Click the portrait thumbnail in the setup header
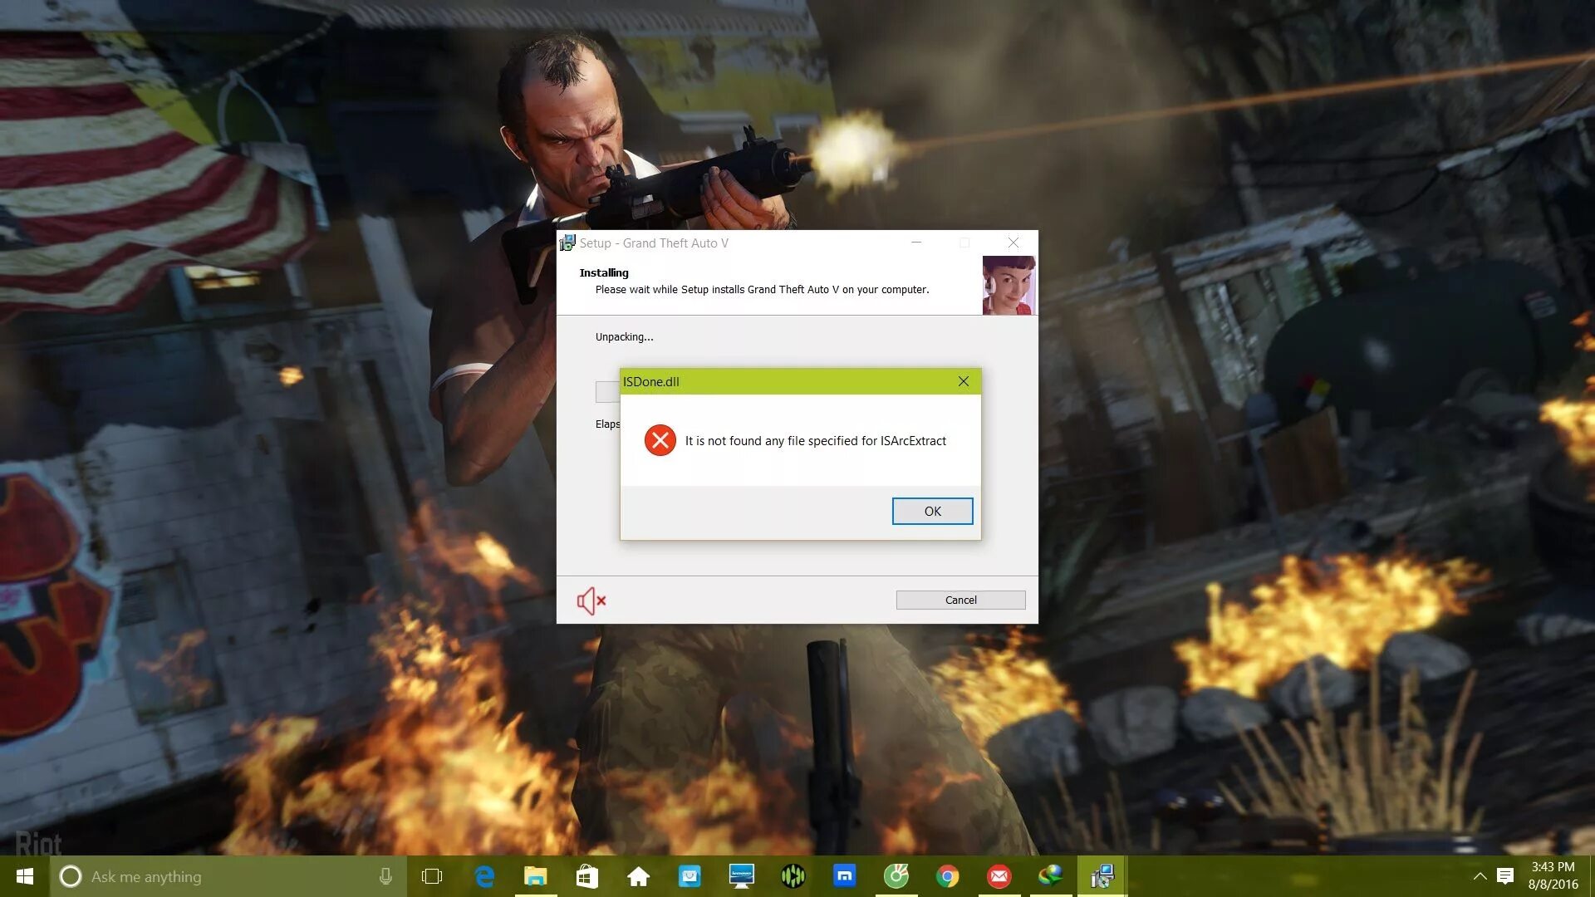The height and width of the screenshot is (897, 1595). pyautogui.click(x=1009, y=285)
